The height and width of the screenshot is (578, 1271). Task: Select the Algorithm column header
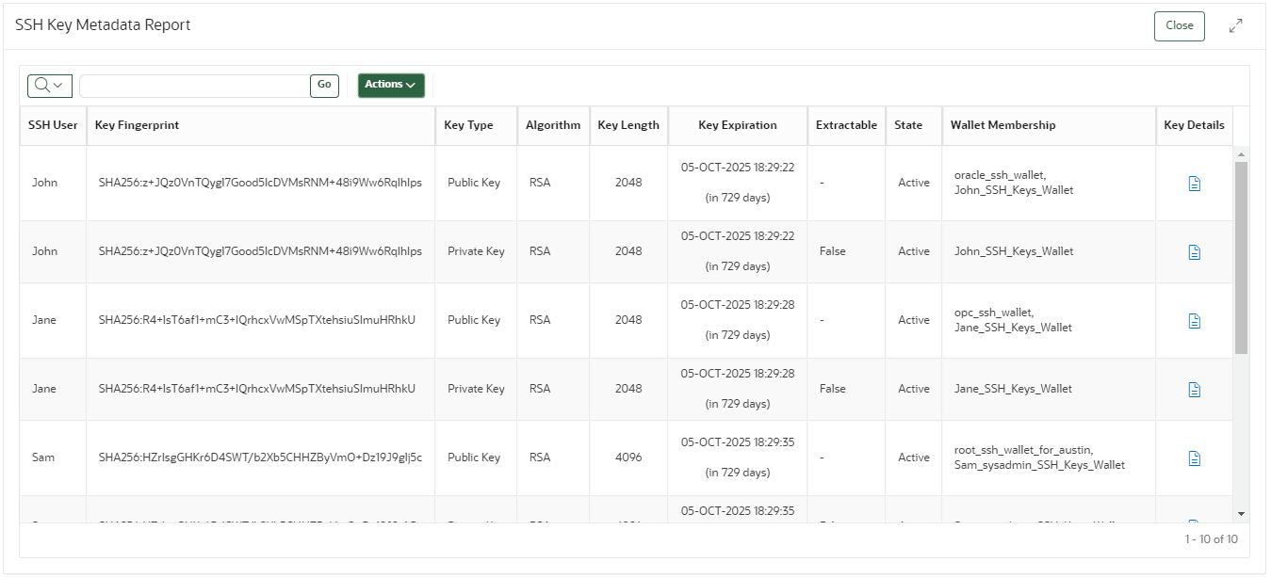point(553,125)
